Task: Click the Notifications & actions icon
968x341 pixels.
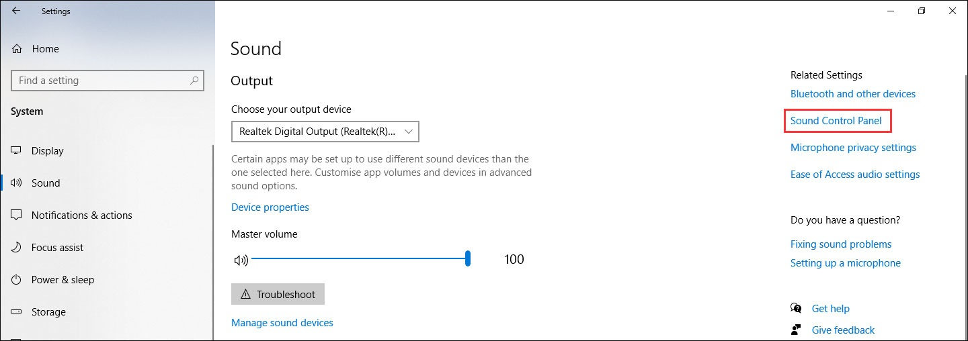Action: pos(17,215)
